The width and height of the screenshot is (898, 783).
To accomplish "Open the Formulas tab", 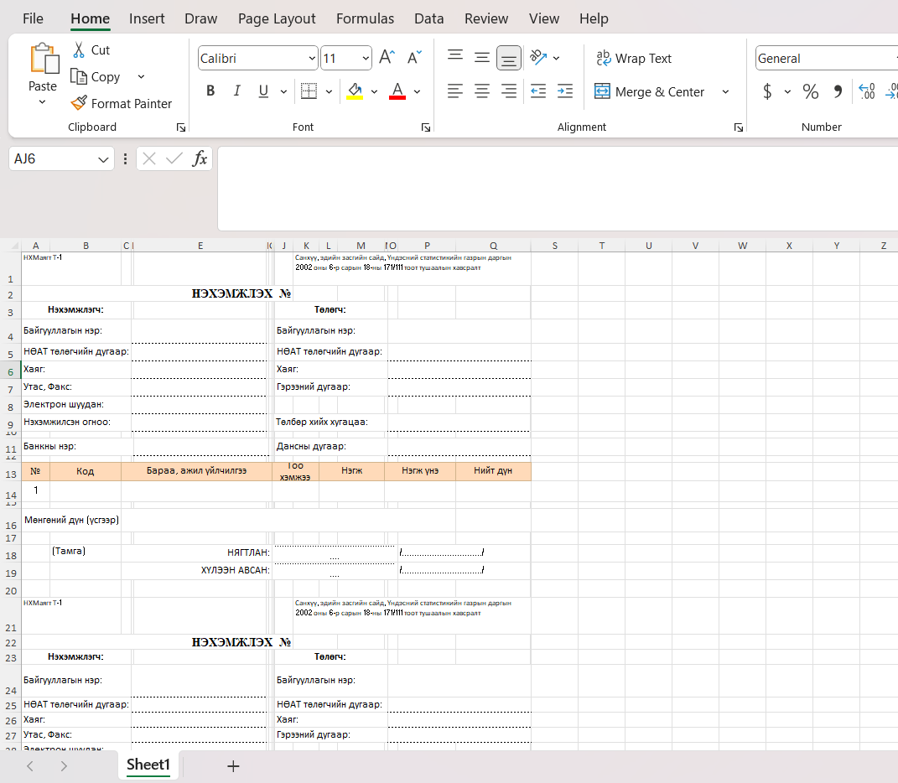I will 365,19.
